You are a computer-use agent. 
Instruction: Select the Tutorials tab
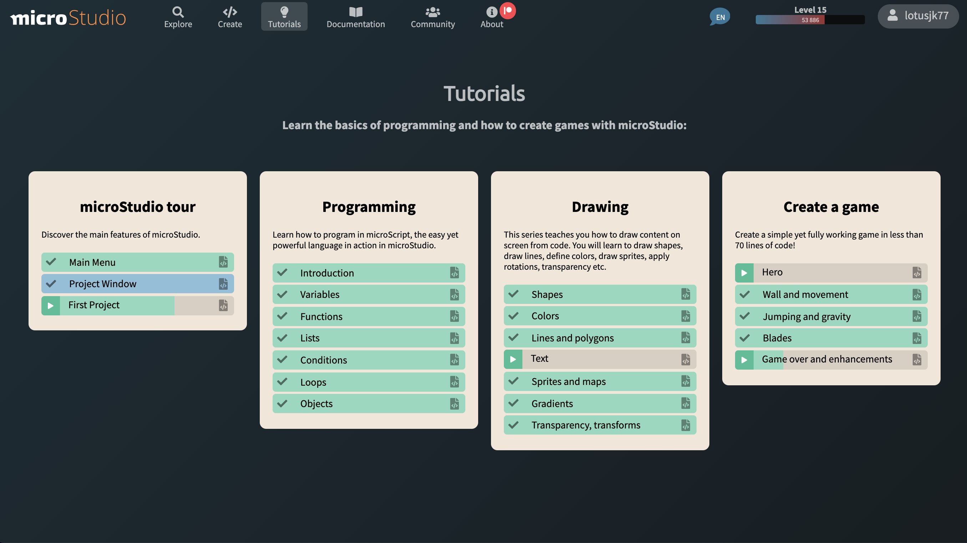(284, 17)
